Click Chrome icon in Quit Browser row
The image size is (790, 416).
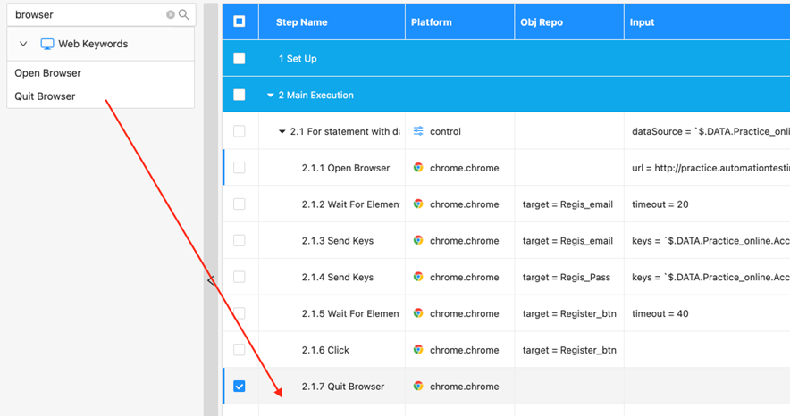click(x=418, y=386)
